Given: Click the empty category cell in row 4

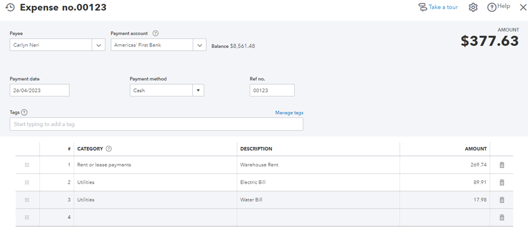Looking at the screenshot, I should [x=155, y=217].
